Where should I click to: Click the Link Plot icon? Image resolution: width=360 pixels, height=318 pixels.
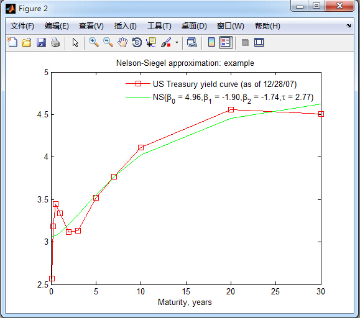coord(192,42)
